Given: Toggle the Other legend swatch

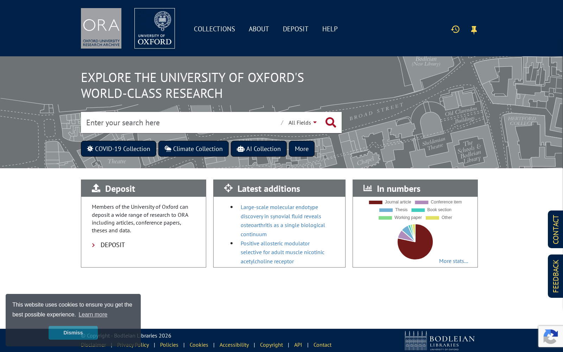Looking at the screenshot, I should tap(432, 218).
